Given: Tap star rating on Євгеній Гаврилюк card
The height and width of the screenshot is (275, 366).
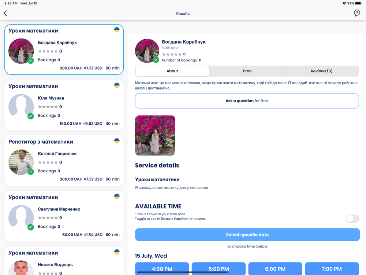Looking at the screenshot, I should coord(48,162).
